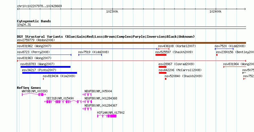Open the esv2759779 (Redon2006) label
Screen dimensions: 254x132
click(36, 40)
